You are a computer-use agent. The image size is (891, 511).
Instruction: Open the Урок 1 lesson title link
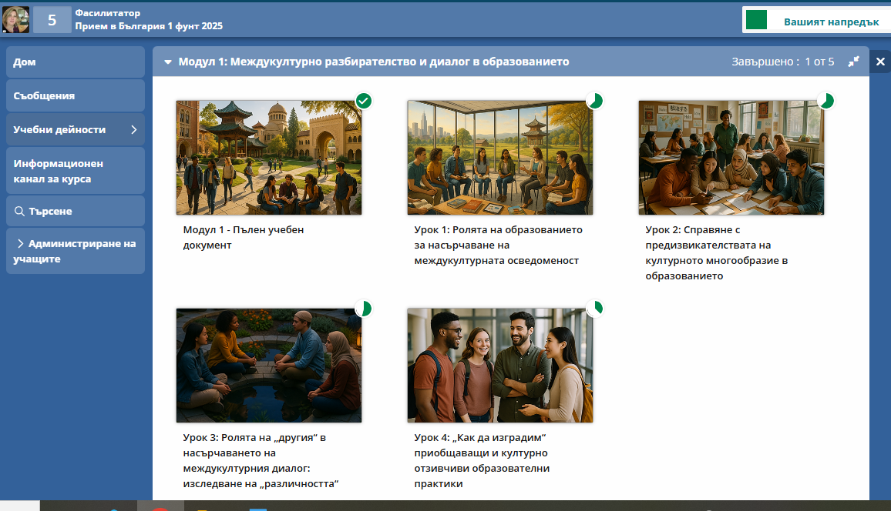tap(498, 245)
